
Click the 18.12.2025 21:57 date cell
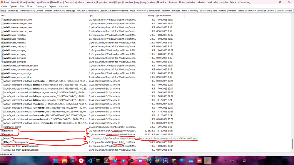tap(165, 131)
